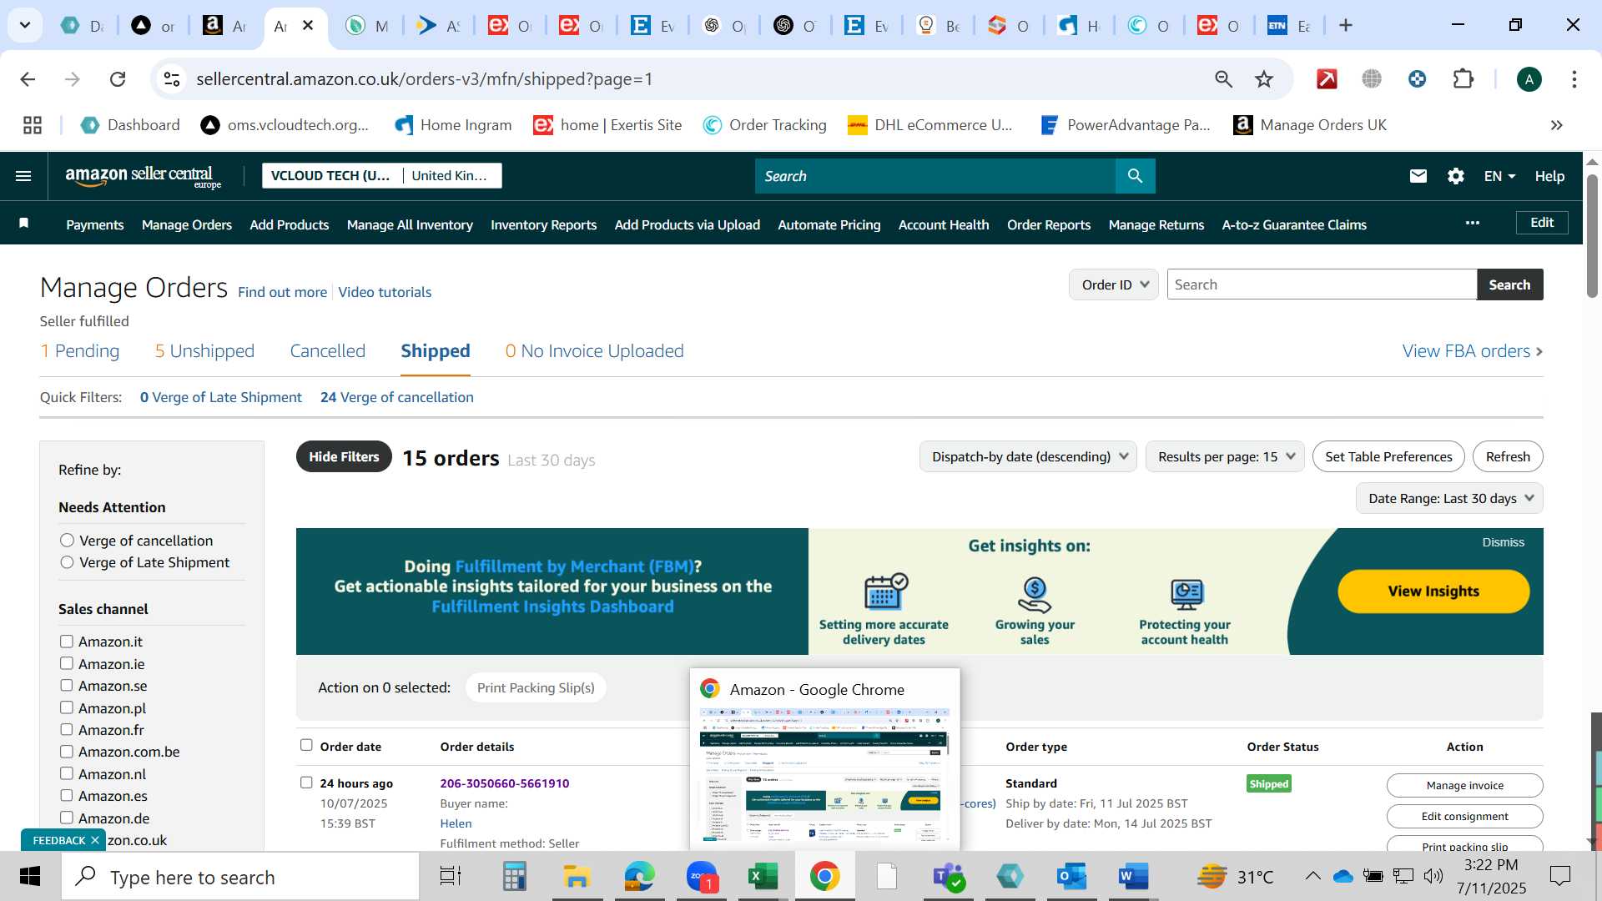Click the Windows Start button
Image resolution: width=1602 pixels, height=901 pixels.
click(x=30, y=877)
